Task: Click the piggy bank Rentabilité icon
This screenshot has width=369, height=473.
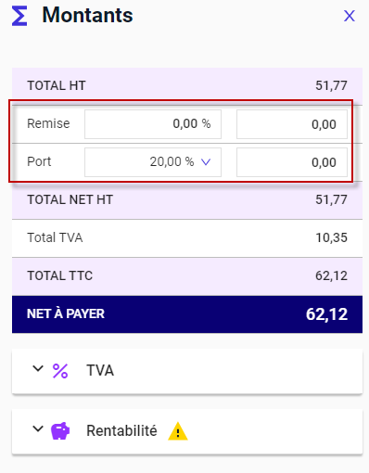Action: point(60,430)
